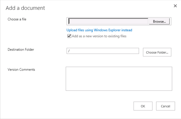Viewport: 181px width, 119px height.
Task: Click the bottom of the comments box
Action: [x=119, y=88]
